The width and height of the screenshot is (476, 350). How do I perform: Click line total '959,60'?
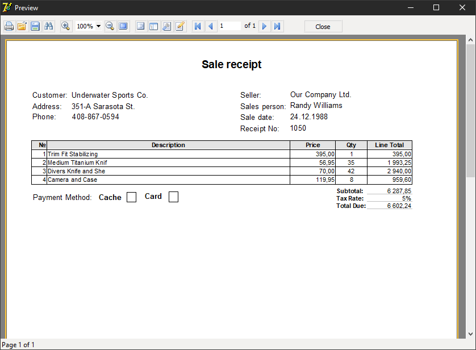tap(390, 180)
